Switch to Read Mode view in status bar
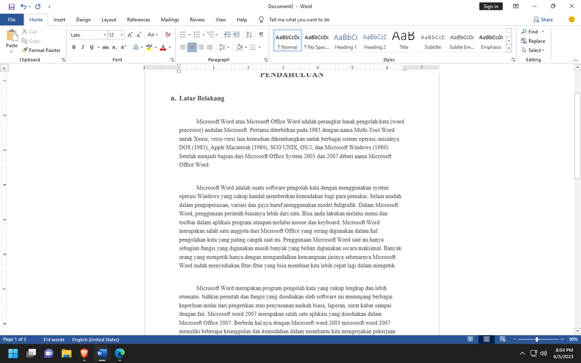This screenshot has height=363, width=581. tap(470, 339)
